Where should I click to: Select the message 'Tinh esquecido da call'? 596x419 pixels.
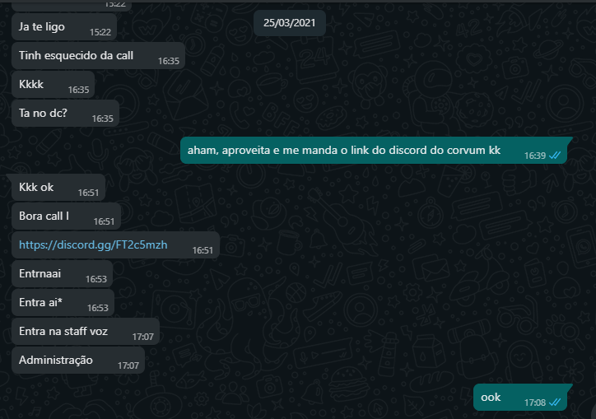[99, 55]
